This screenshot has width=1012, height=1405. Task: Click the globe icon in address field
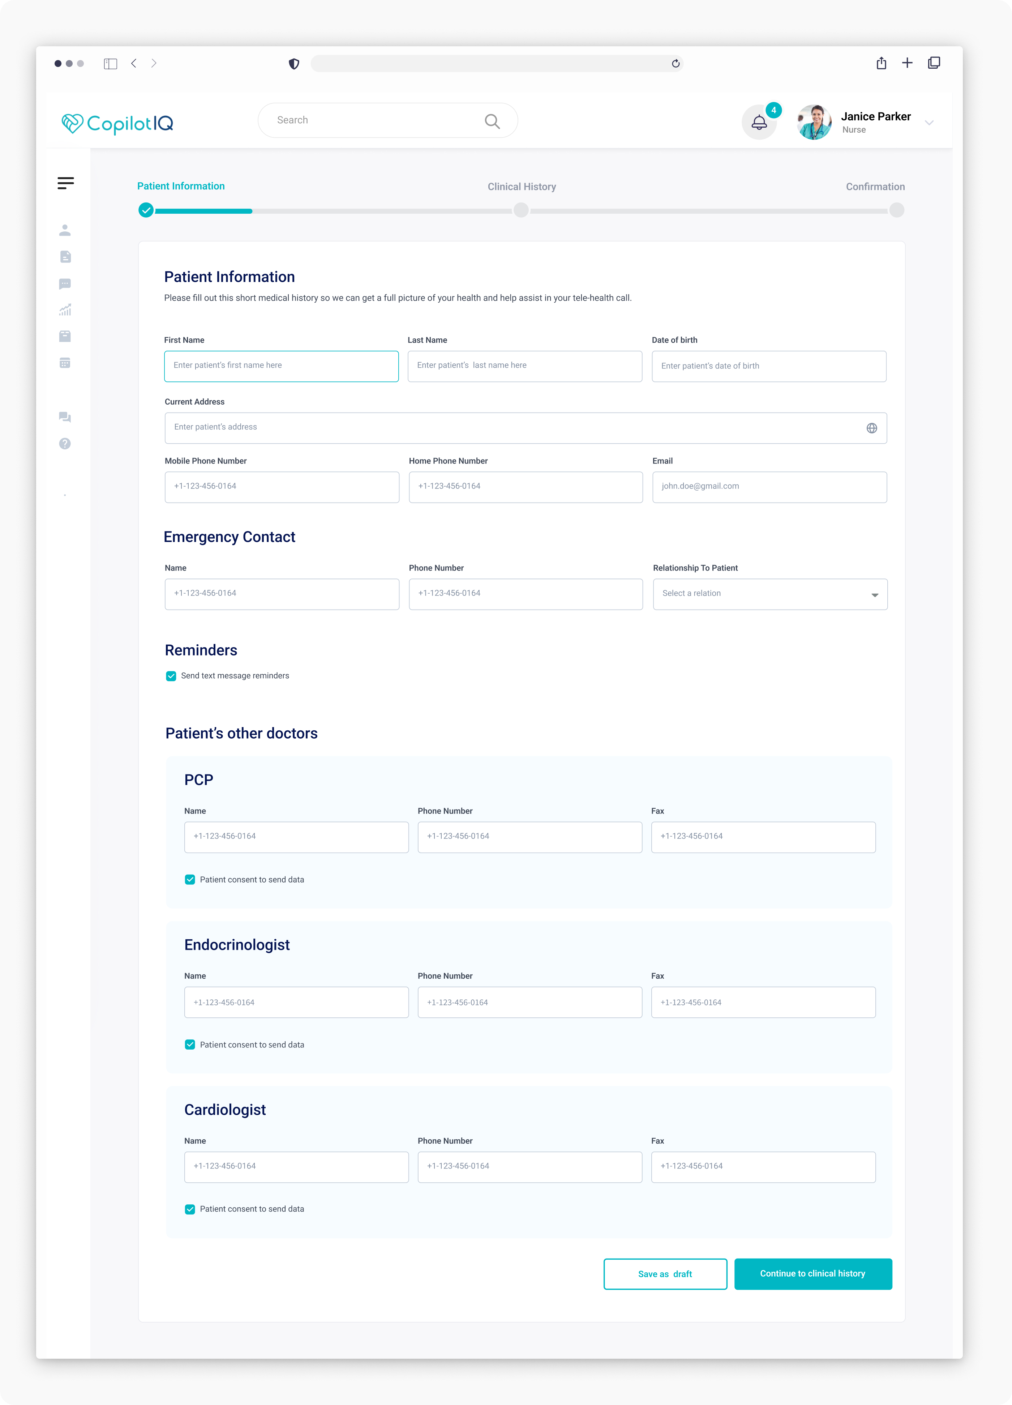871,428
